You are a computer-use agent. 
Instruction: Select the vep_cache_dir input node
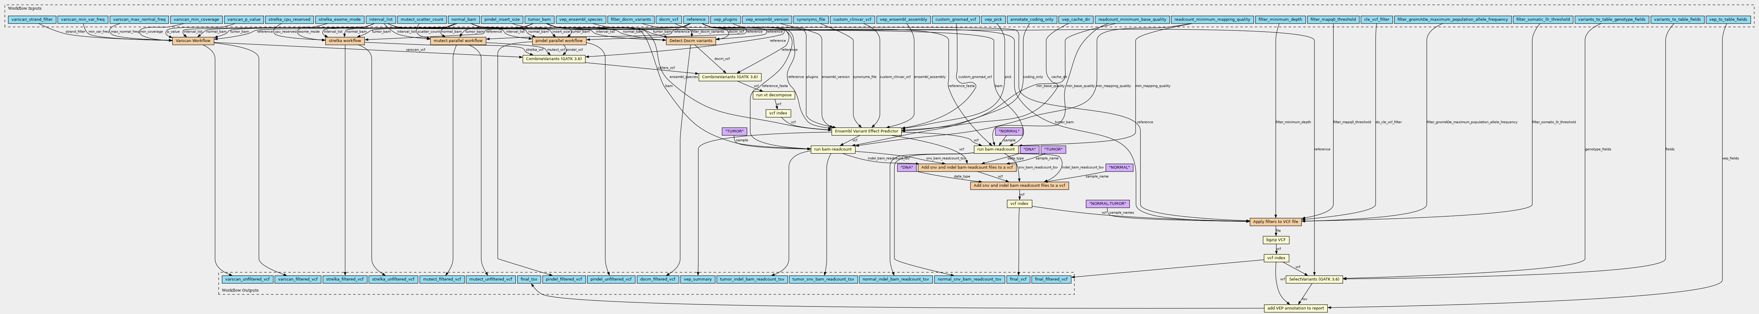coord(1076,20)
